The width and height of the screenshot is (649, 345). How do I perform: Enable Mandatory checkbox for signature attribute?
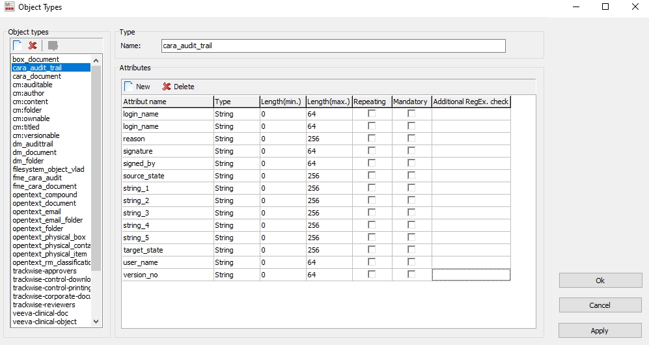411,151
